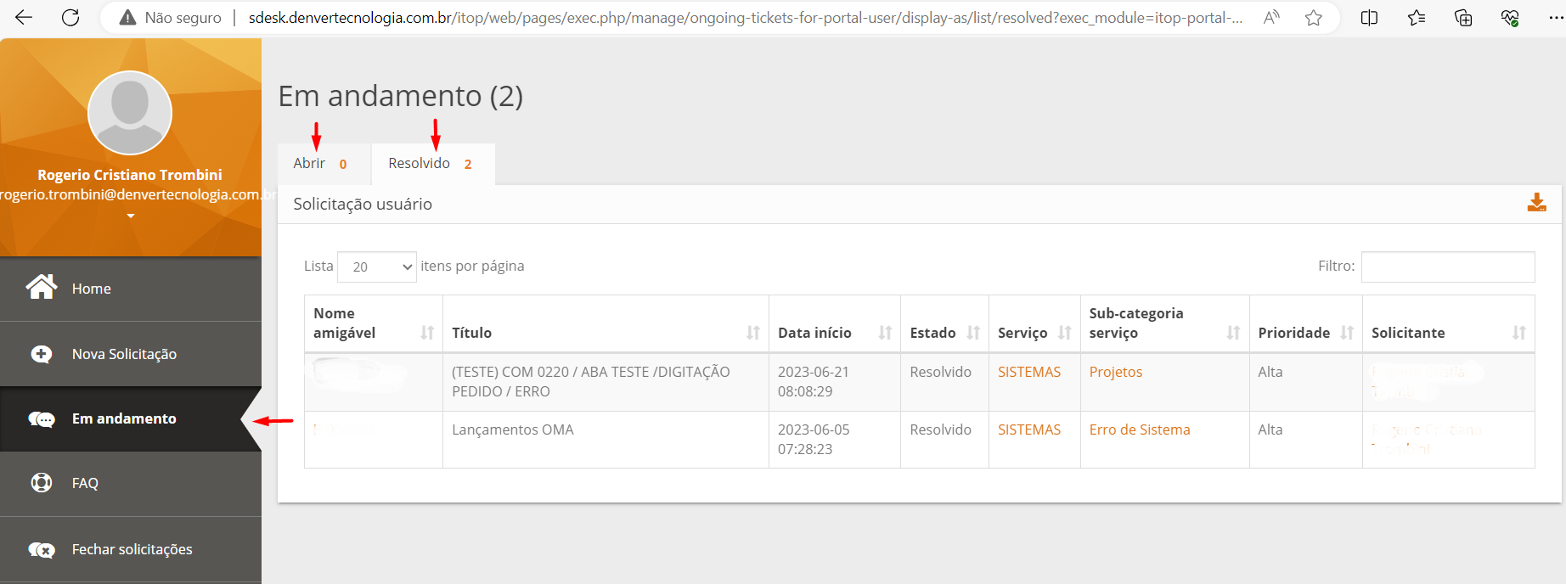This screenshot has height=584, width=1566.
Task: Expand the user profile arrow under email
Action: 131,216
